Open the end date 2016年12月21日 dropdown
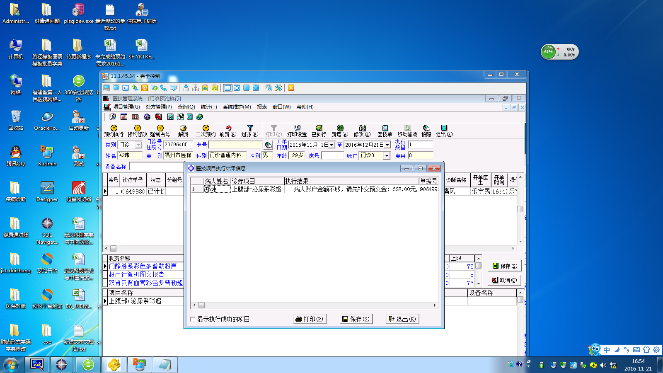The height and width of the screenshot is (373, 663). (387, 145)
